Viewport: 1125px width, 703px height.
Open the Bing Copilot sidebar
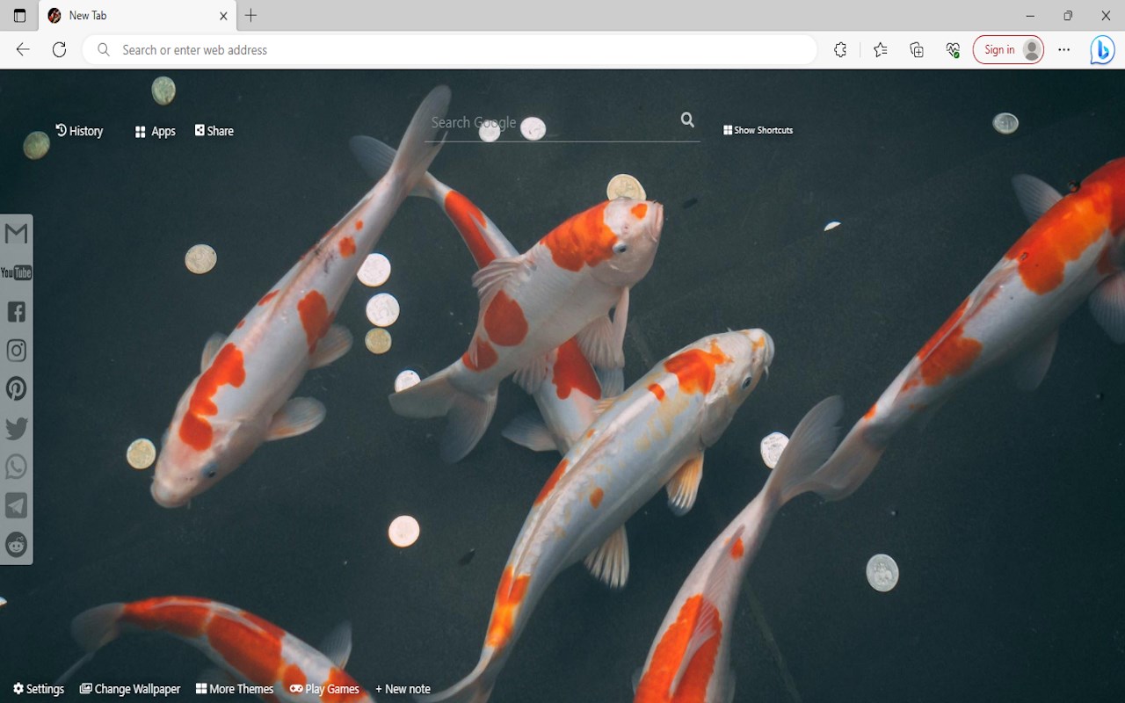1102,50
